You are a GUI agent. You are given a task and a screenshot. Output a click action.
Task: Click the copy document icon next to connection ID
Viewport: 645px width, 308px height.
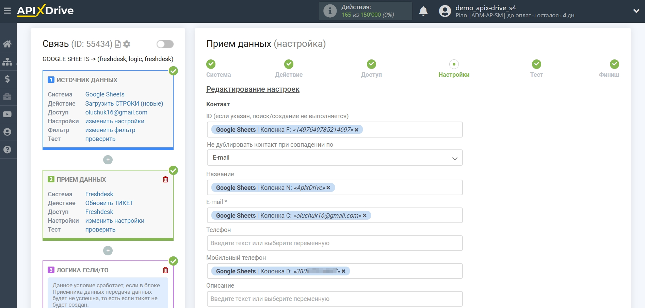click(x=118, y=44)
